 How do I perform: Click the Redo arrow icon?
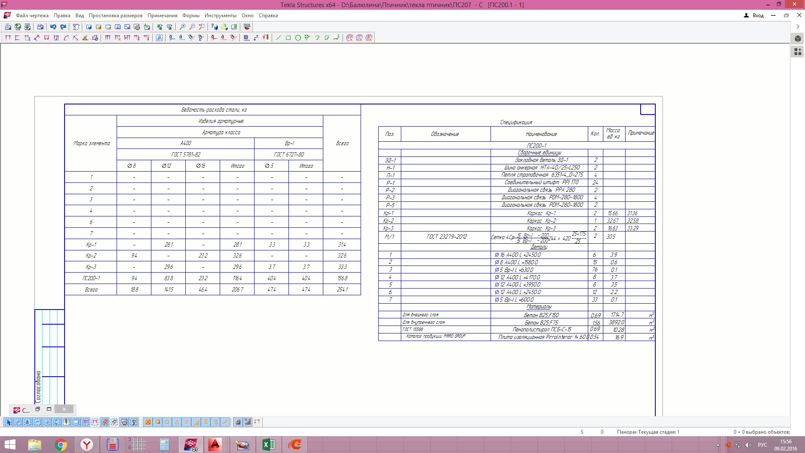[x=63, y=27]
